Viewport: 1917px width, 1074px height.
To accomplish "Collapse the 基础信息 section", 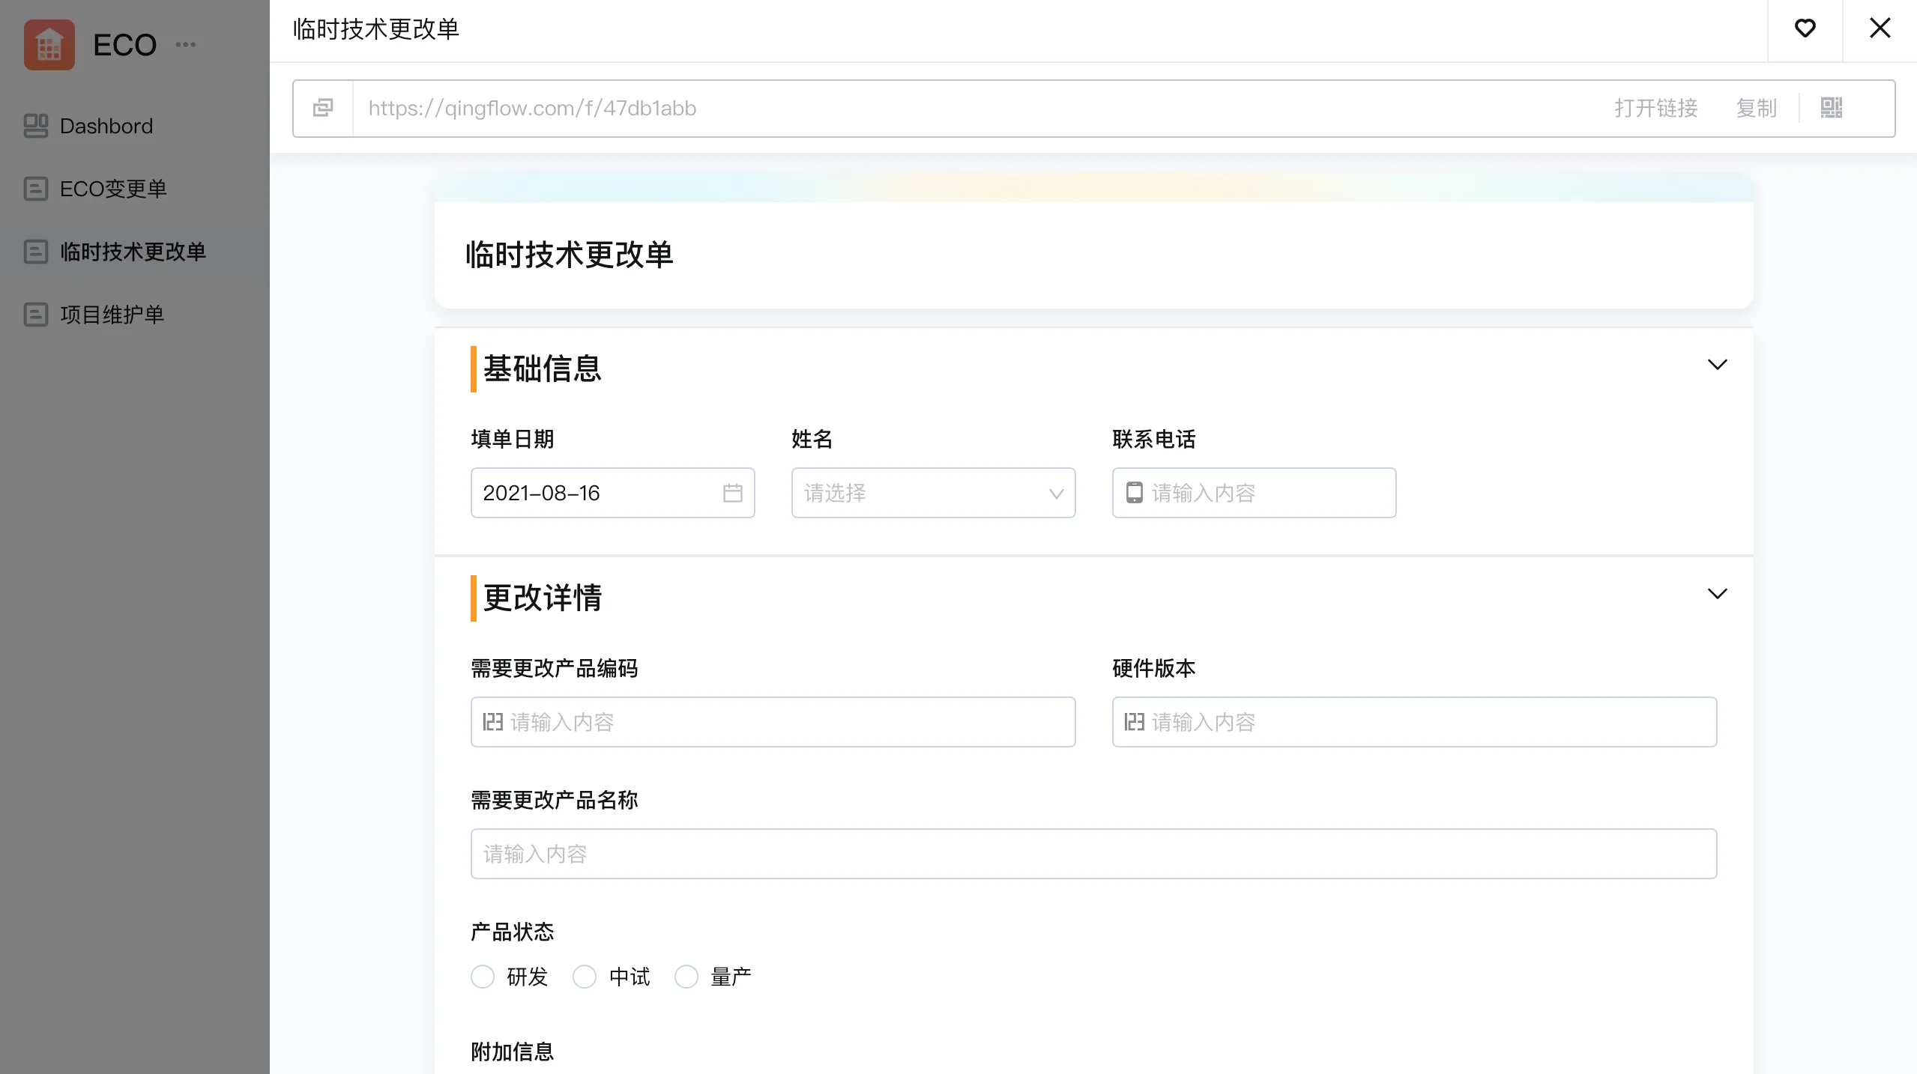I will (x=1717, y=365).
